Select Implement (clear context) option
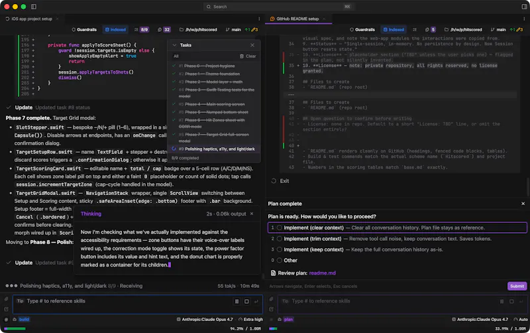 coord(397,228)
